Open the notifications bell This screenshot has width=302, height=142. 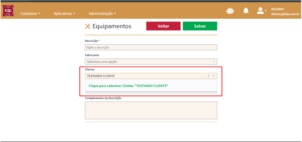246,10
